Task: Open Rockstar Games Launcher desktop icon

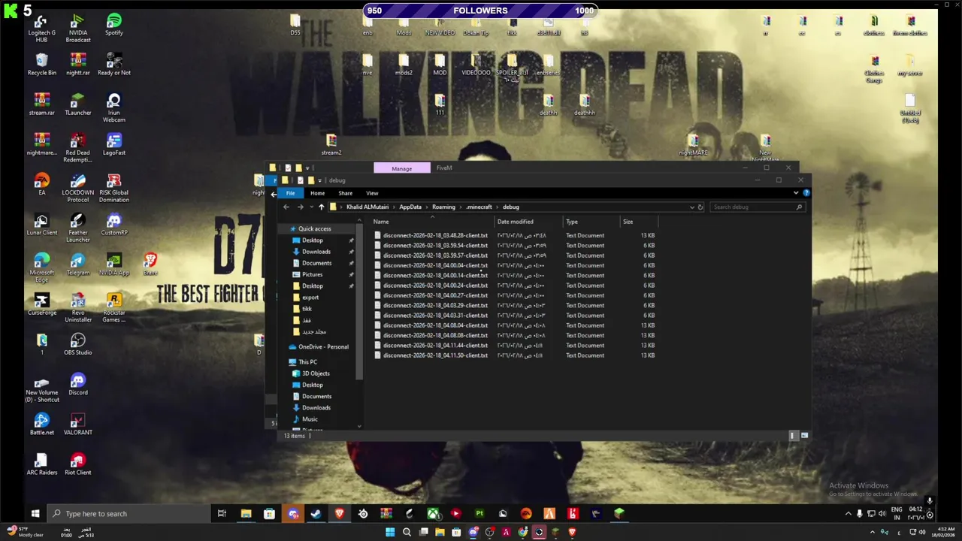Action: (114, 308)
